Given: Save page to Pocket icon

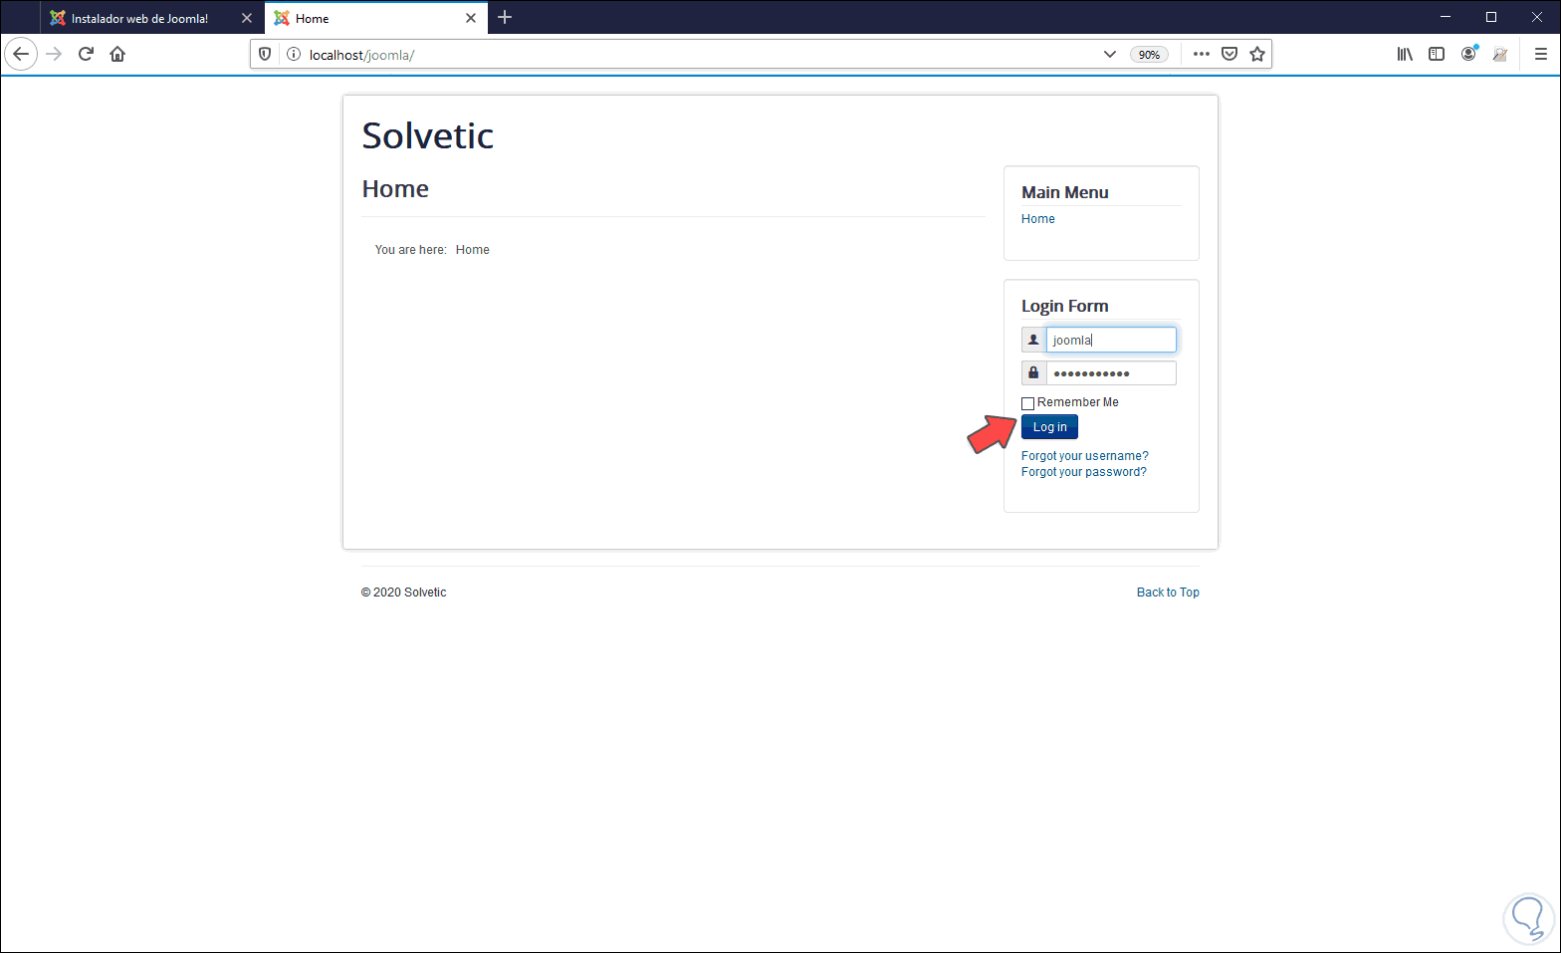Looking at the screenshot, I should click(x=1229, y=54).
